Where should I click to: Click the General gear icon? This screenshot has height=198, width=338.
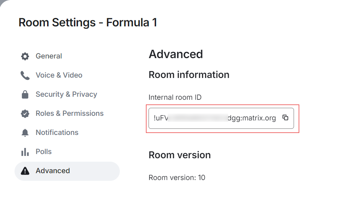click(x=25, y=56)
